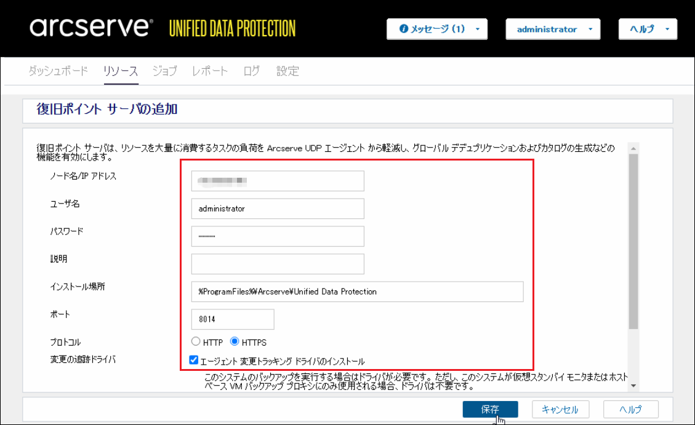Select the HTTPS protocol radio button
This screenshot has height=425, width=695.
[x=235, y=341]
